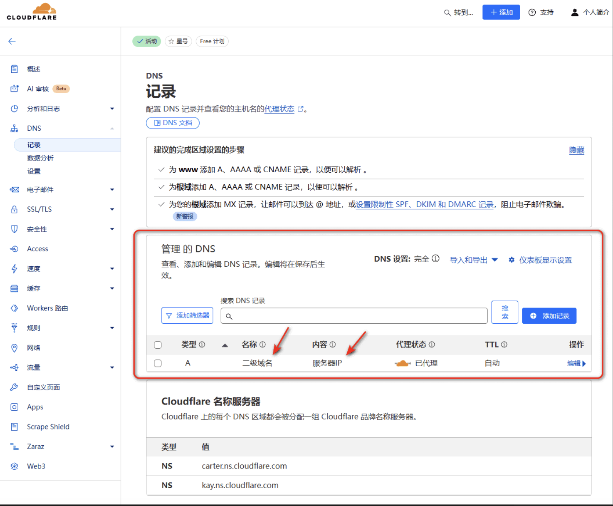Click the 速度 lightning bolt icon
The image size is (613, 506).
point(14,269)
